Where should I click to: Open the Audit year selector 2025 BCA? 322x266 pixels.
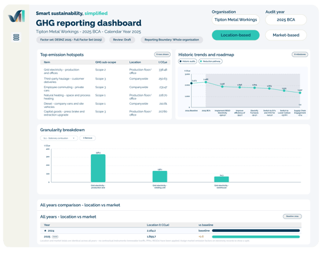click(x=286, y=20)
